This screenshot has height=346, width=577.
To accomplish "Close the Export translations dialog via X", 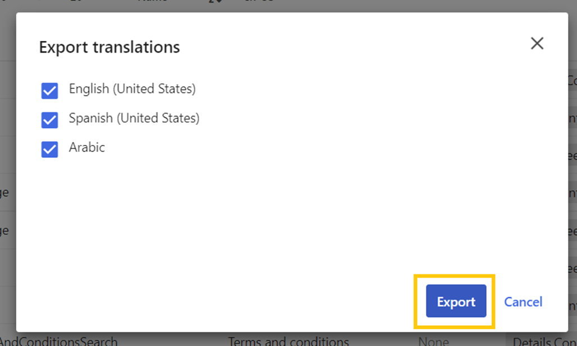I will click(537, 43).
